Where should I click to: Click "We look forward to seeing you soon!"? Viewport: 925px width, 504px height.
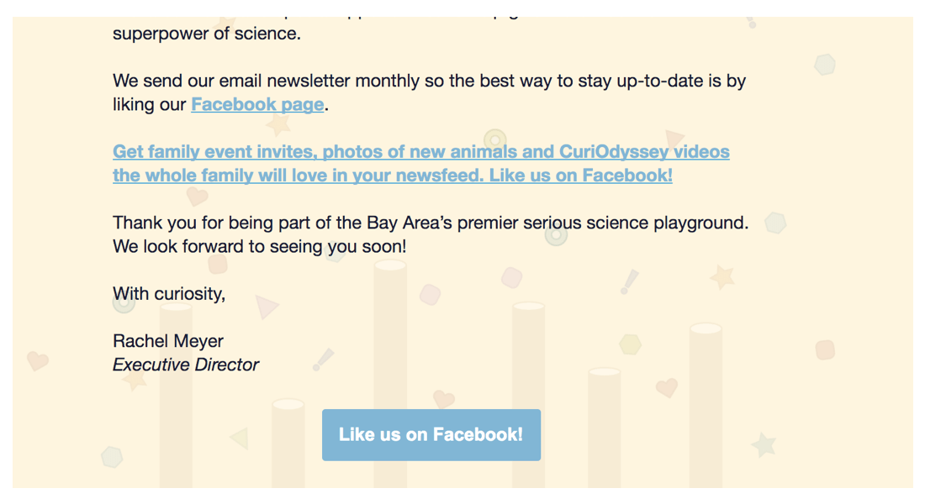[x=259, y=247]
